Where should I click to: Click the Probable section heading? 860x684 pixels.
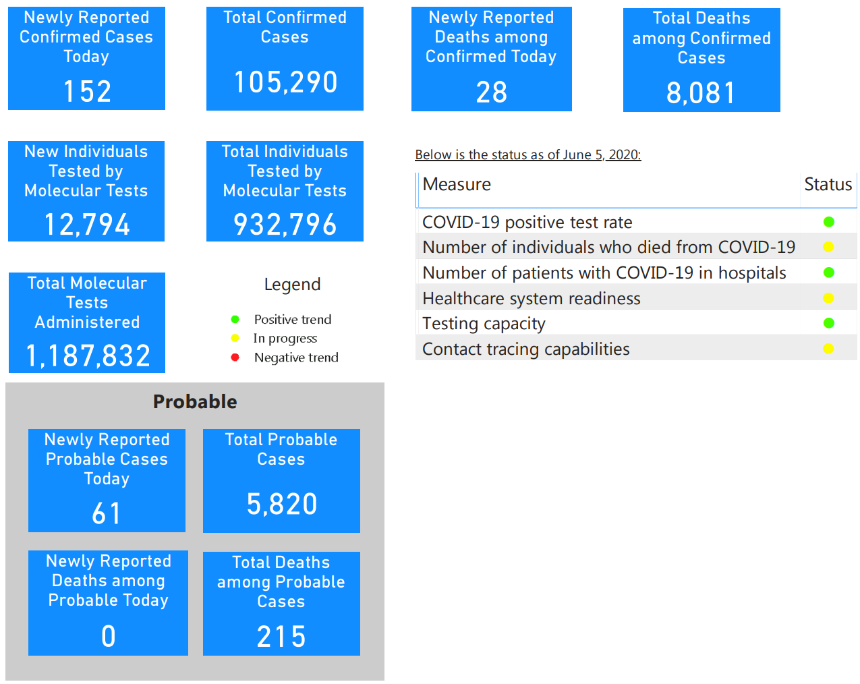pyautogui.click(x=195, y=401)
